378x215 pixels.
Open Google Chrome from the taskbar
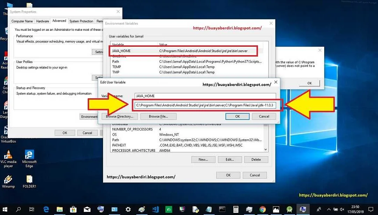[x=263, y=209]
